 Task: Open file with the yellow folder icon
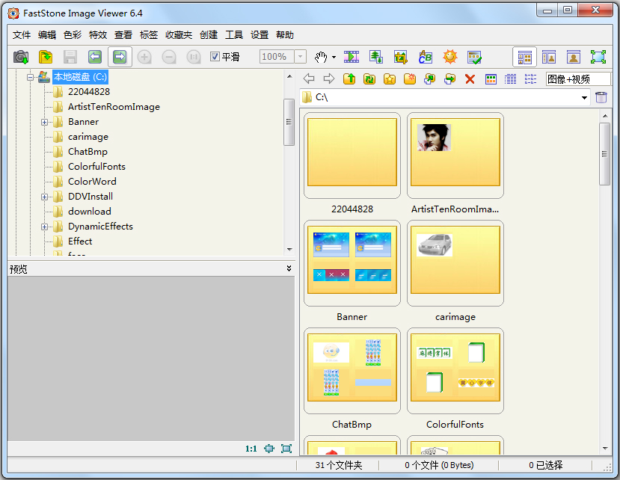[46, 57]
